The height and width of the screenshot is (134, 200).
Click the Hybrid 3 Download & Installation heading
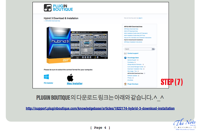click(x=61, y=18)
